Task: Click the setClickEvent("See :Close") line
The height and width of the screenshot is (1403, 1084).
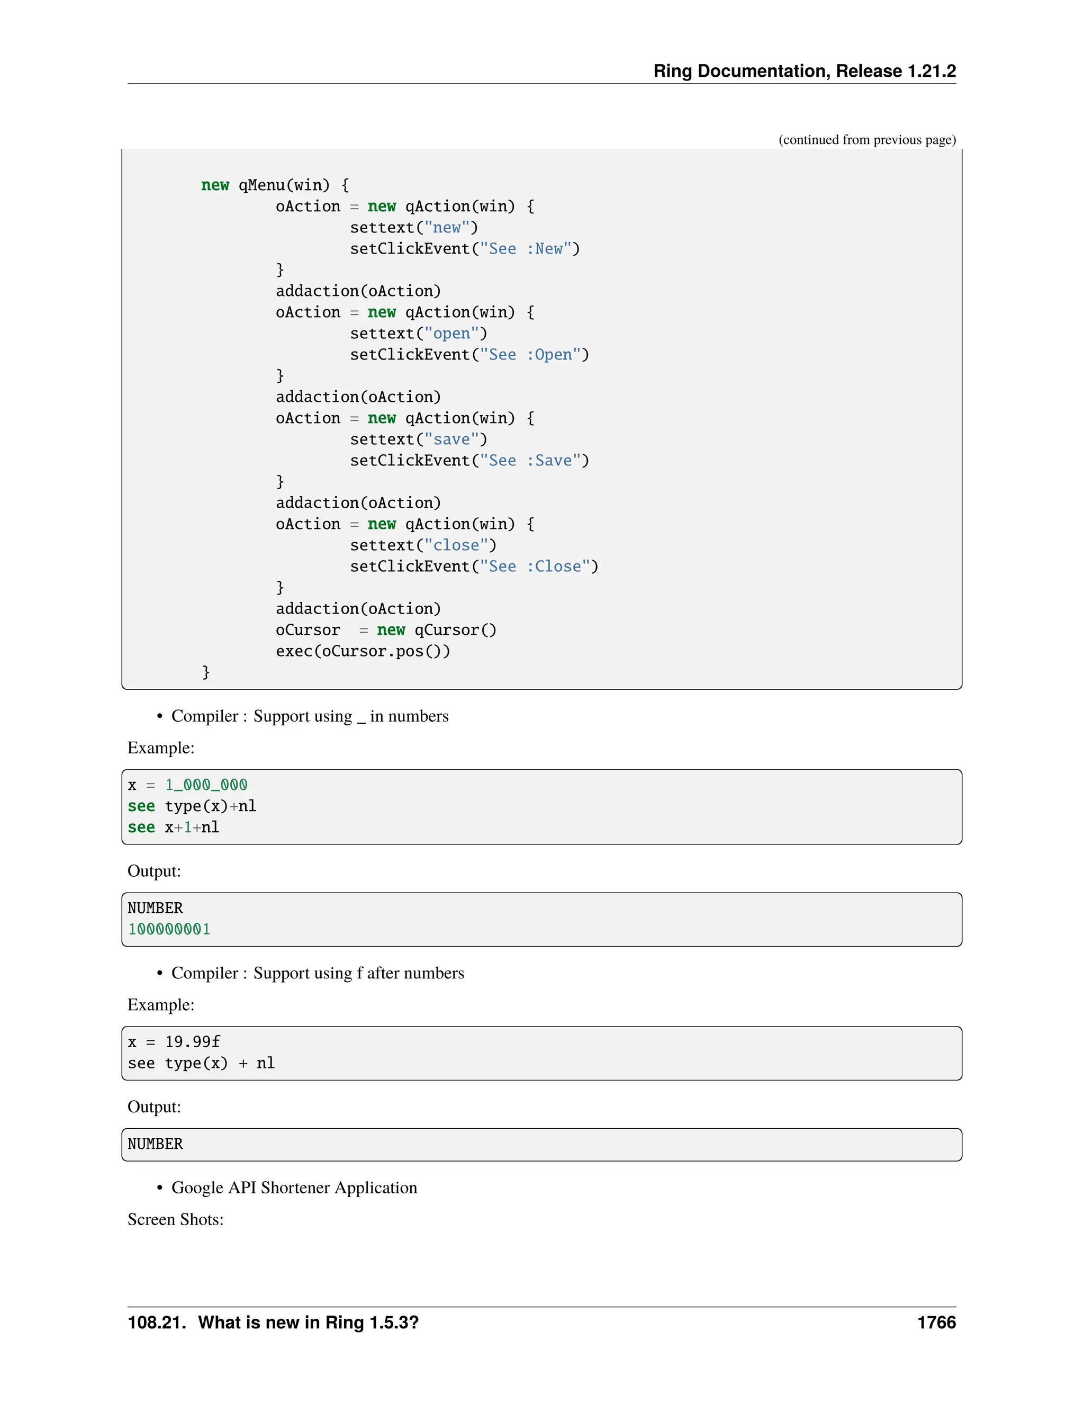Action: 473,566
